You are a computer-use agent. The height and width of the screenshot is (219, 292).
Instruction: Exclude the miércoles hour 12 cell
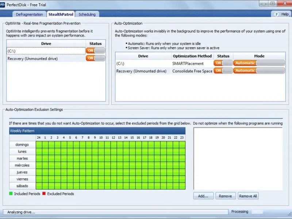click(114, 165)
